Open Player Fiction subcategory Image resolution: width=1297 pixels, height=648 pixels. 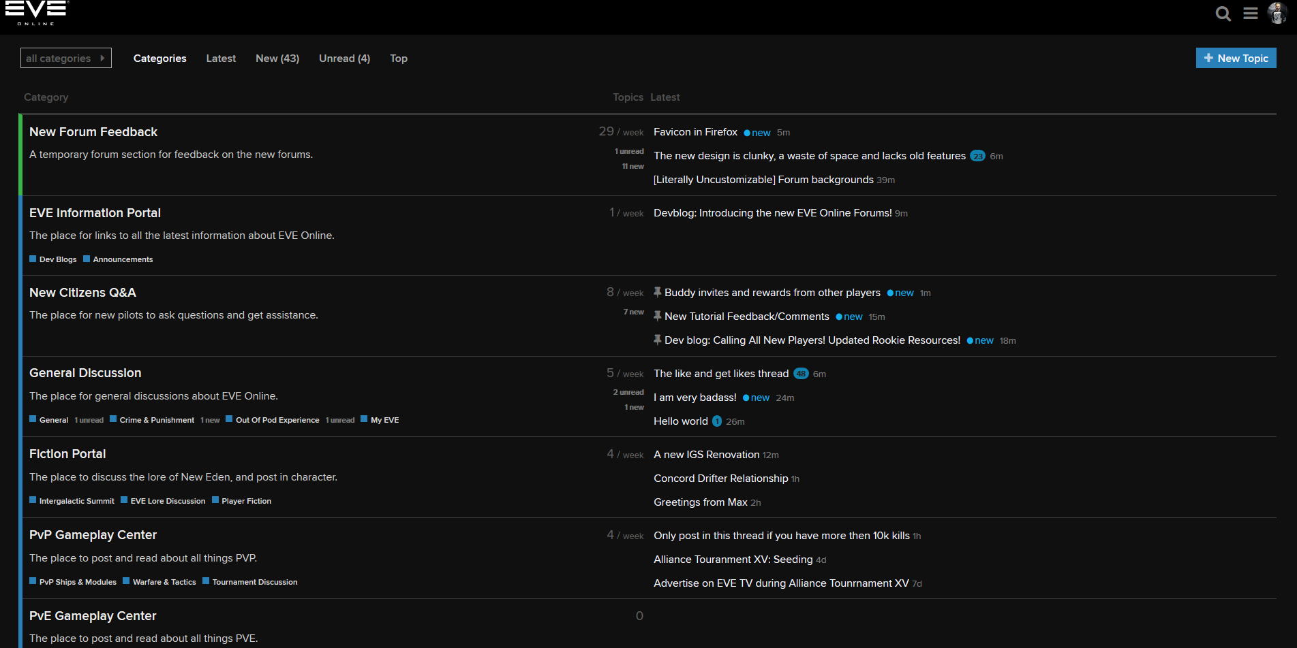click(x=242, y=501)
